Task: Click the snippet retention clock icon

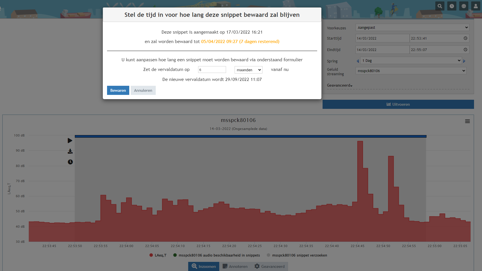Action: pyautogui.click(x=70, y=162)
